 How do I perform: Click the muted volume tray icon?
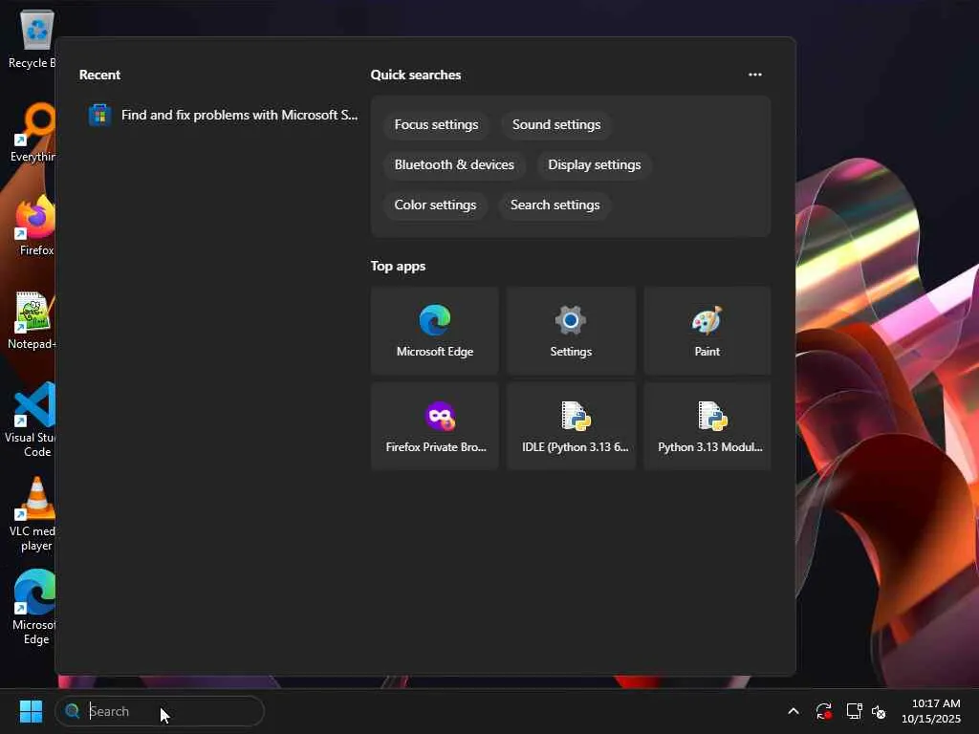click(879, 711)
